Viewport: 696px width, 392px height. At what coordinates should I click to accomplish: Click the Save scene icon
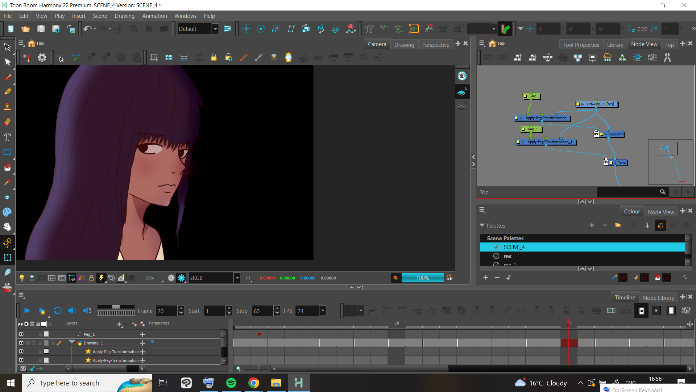point(41,29)
